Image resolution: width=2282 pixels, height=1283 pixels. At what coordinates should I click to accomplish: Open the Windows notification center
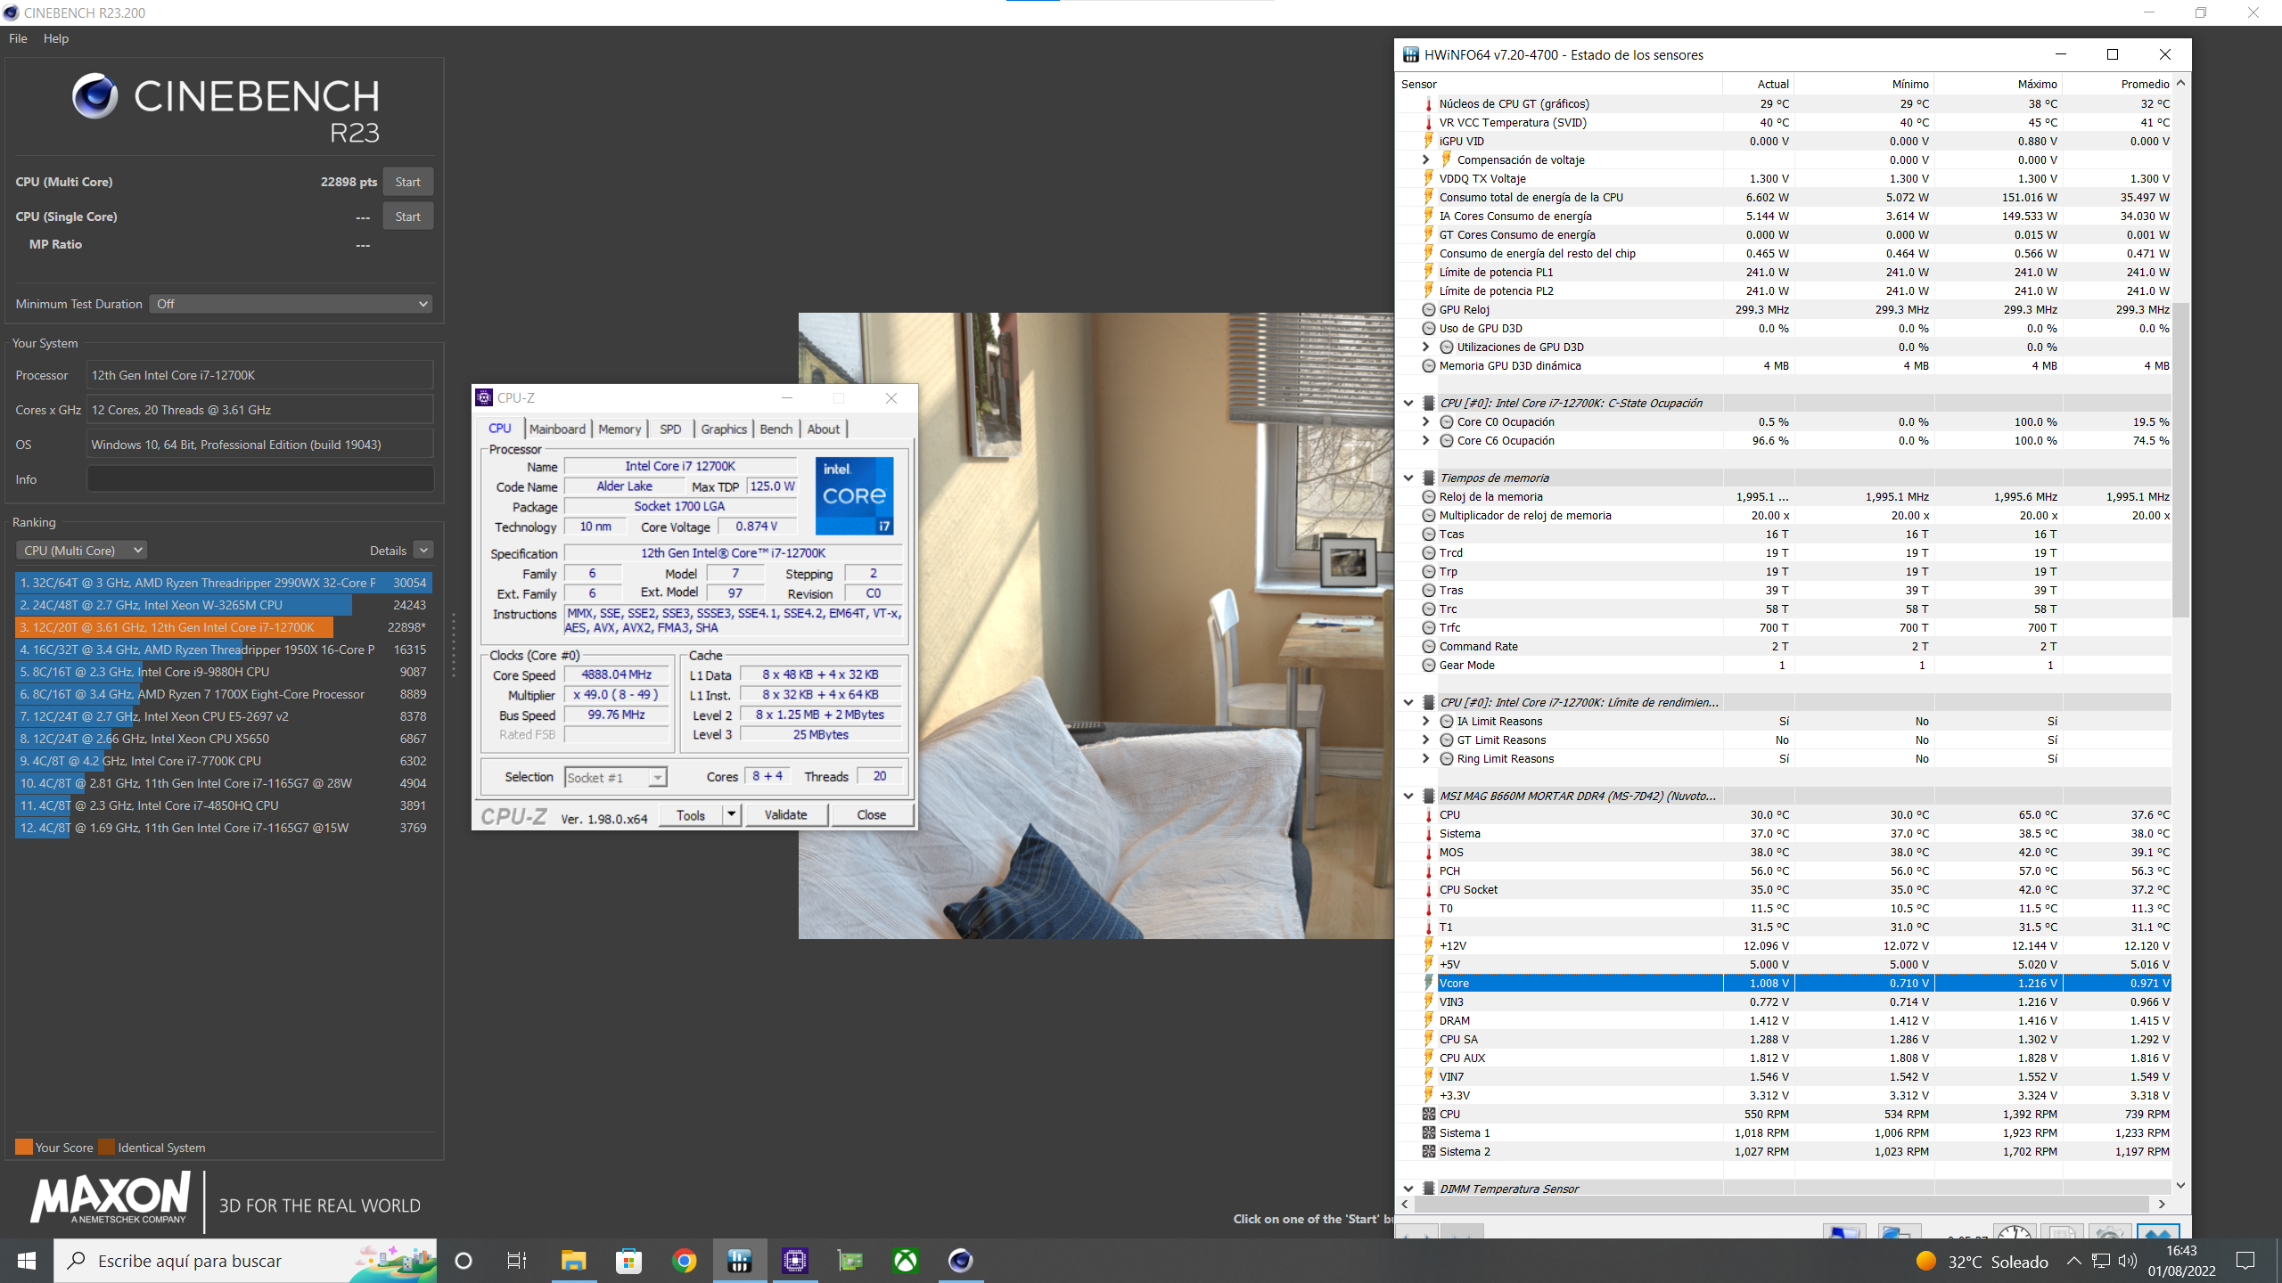pyautogui.click(x=2245, y=1261)
